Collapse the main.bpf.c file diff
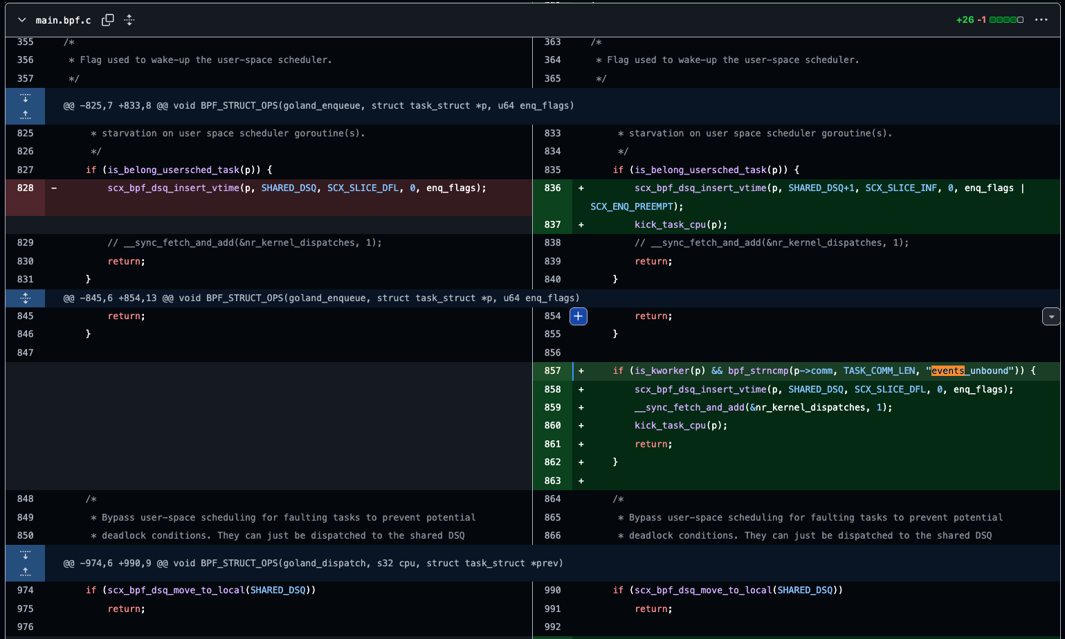Screen dimensions: 1065x639 (x=22, y=20)
